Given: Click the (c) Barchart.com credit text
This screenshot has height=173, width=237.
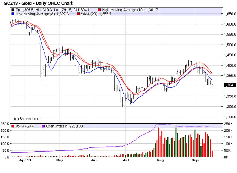Looking at the screenshot, I should click(x=27, y=119).
